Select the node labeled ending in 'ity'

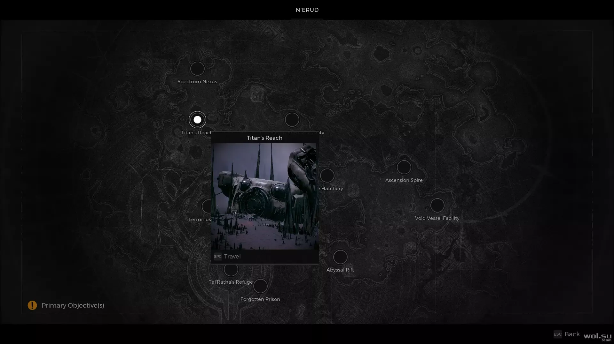pos(292,120)
